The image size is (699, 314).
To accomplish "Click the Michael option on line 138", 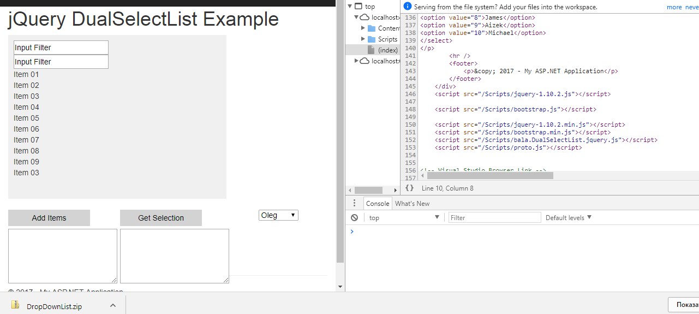I will [483, 33].
